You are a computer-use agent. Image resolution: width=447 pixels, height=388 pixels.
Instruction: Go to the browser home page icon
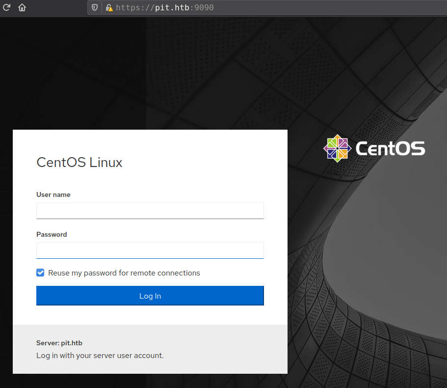click(22, 8)
